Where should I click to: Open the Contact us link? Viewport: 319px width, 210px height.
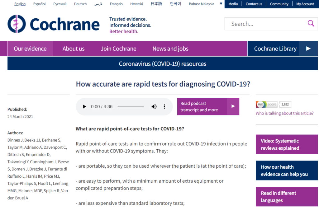click(x=254, y=4)
